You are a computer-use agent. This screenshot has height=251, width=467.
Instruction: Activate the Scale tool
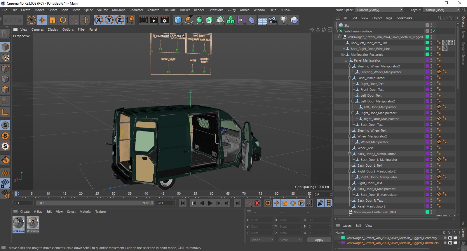pyautogui.click(x=53, y=20)
